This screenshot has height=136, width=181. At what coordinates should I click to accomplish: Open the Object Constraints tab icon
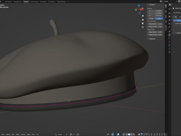pos(170,45)
